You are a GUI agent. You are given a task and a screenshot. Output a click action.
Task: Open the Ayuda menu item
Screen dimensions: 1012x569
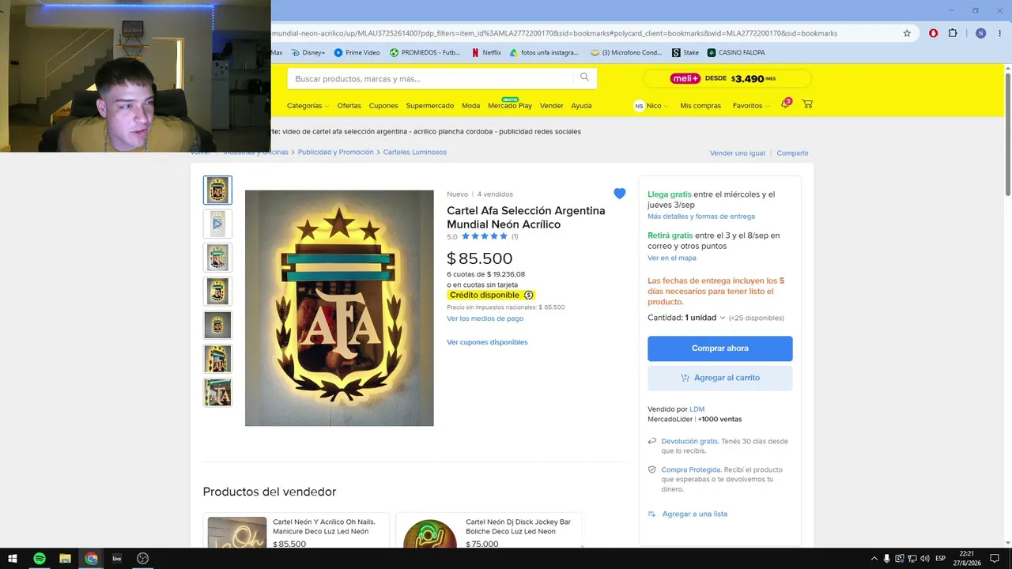point(581,106)
